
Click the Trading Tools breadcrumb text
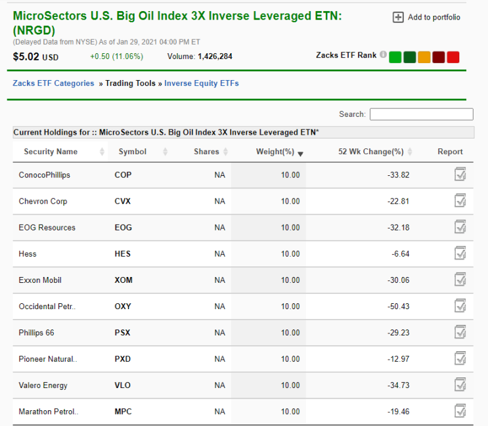point(130,83)
